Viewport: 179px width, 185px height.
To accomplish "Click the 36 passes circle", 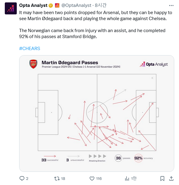I will click(x=118, y=158).
